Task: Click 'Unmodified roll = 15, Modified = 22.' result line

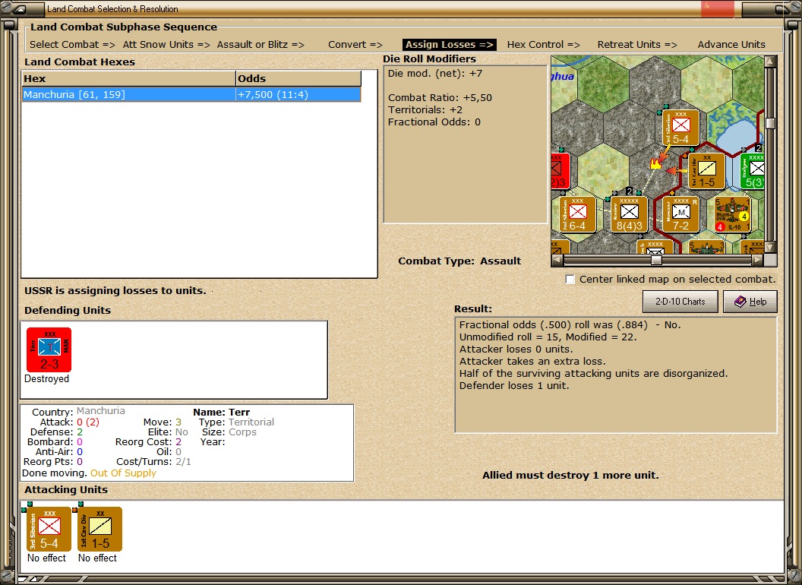Action: click(548, 337)
